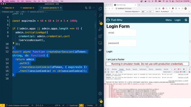
Task: Click the Fud-Mnu coffee cup logo
Action: 108,20
